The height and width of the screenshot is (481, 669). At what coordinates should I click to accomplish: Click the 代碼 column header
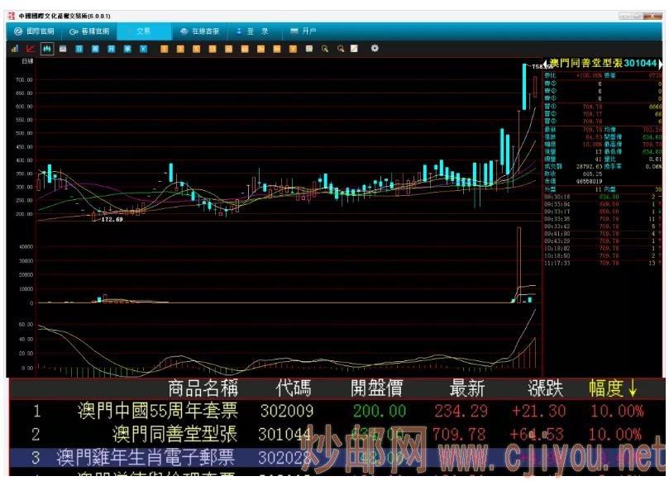[x=294, y=388]
